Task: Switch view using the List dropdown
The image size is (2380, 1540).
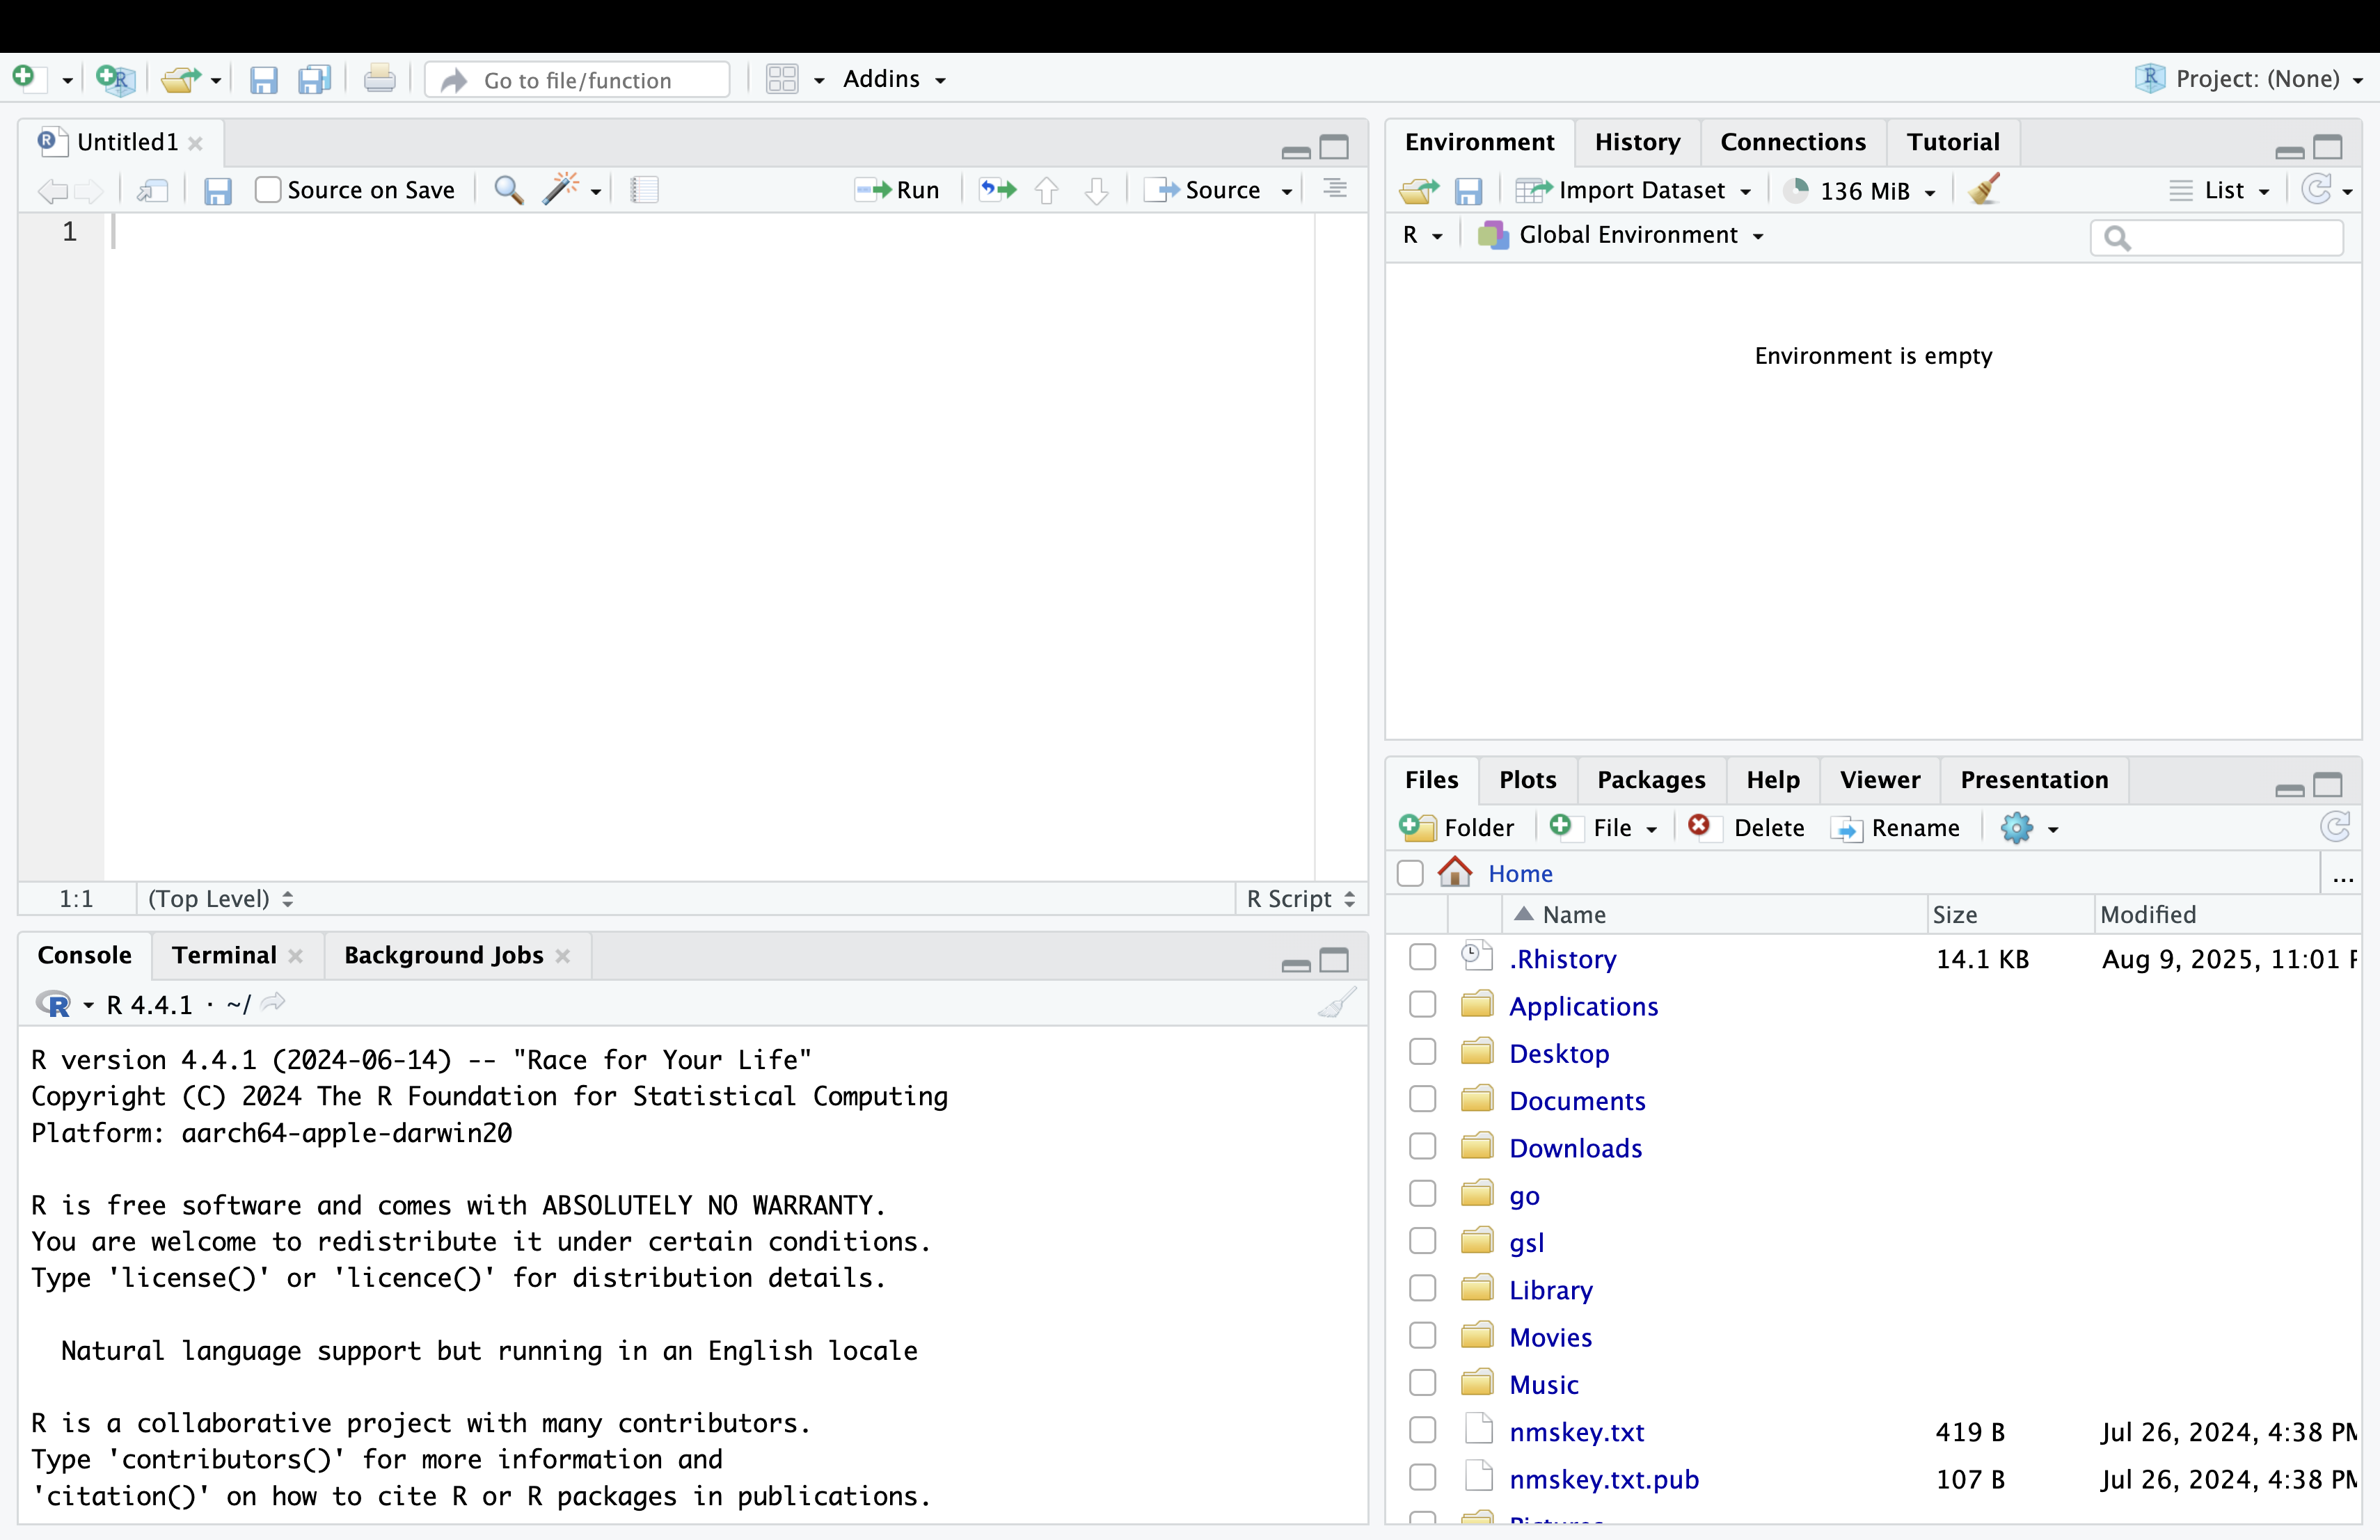Action: point(2220,190)
